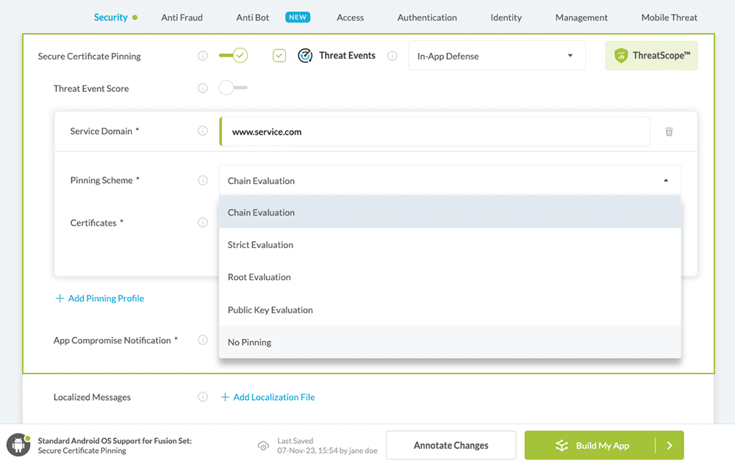The height and width of the screenshot is (461, 735).
Task: Click the Threat Events shield icon
Action: tap(305, 55)
